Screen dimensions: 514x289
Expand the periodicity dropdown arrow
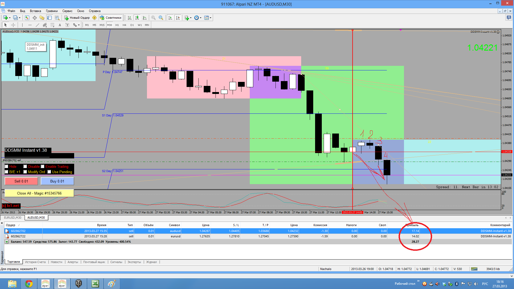click(201, 18)
